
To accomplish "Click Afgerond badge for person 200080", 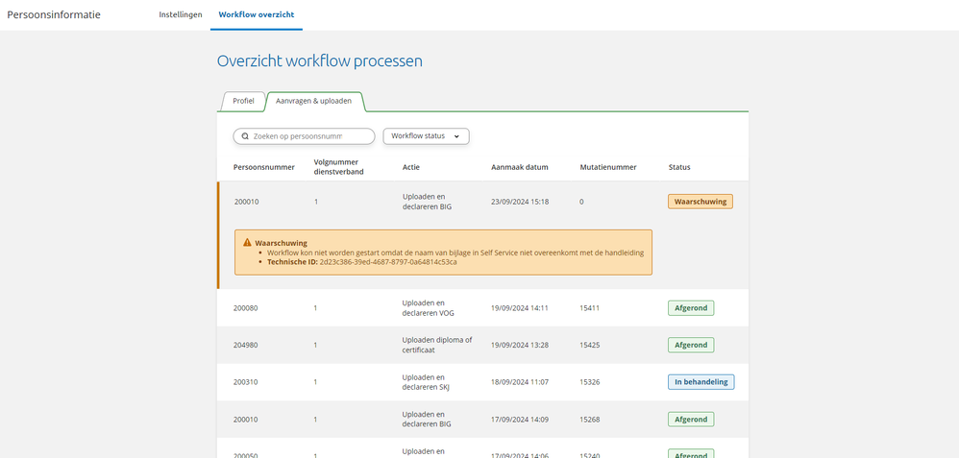I will click(691, 308).
